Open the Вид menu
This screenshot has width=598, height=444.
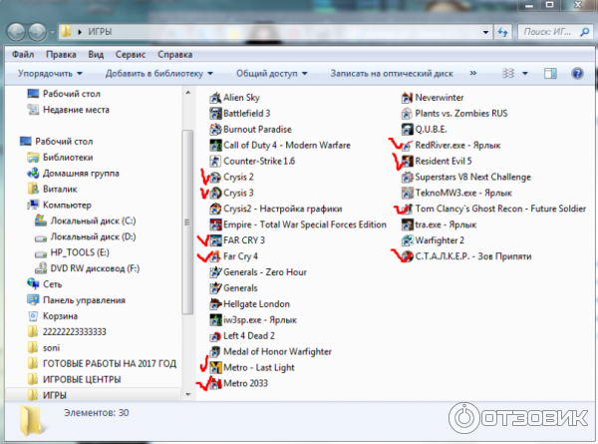[96, 55]
